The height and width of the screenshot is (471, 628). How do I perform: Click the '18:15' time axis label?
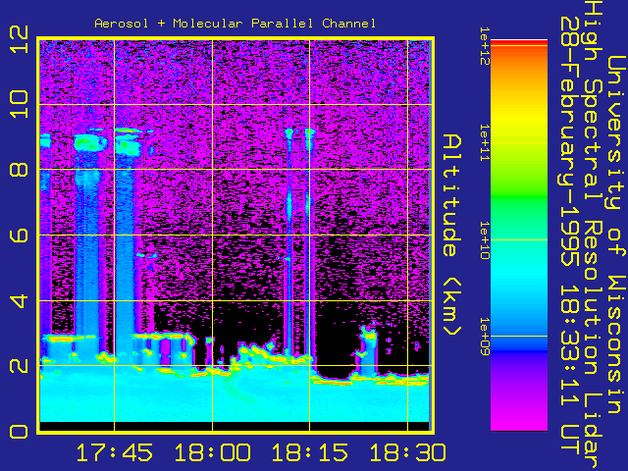coord(310,452)
